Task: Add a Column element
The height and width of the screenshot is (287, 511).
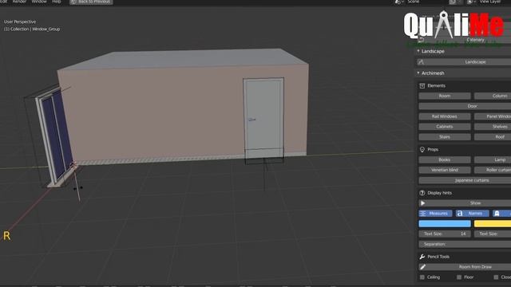Action: point(493,96)
